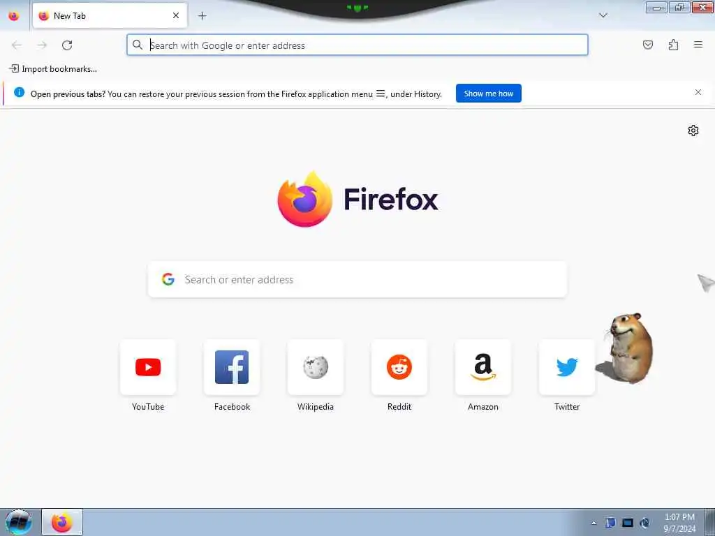715x536 pixels.
Task: Click the search magnifier icon in address bar
Action: [x=138, y=45]
